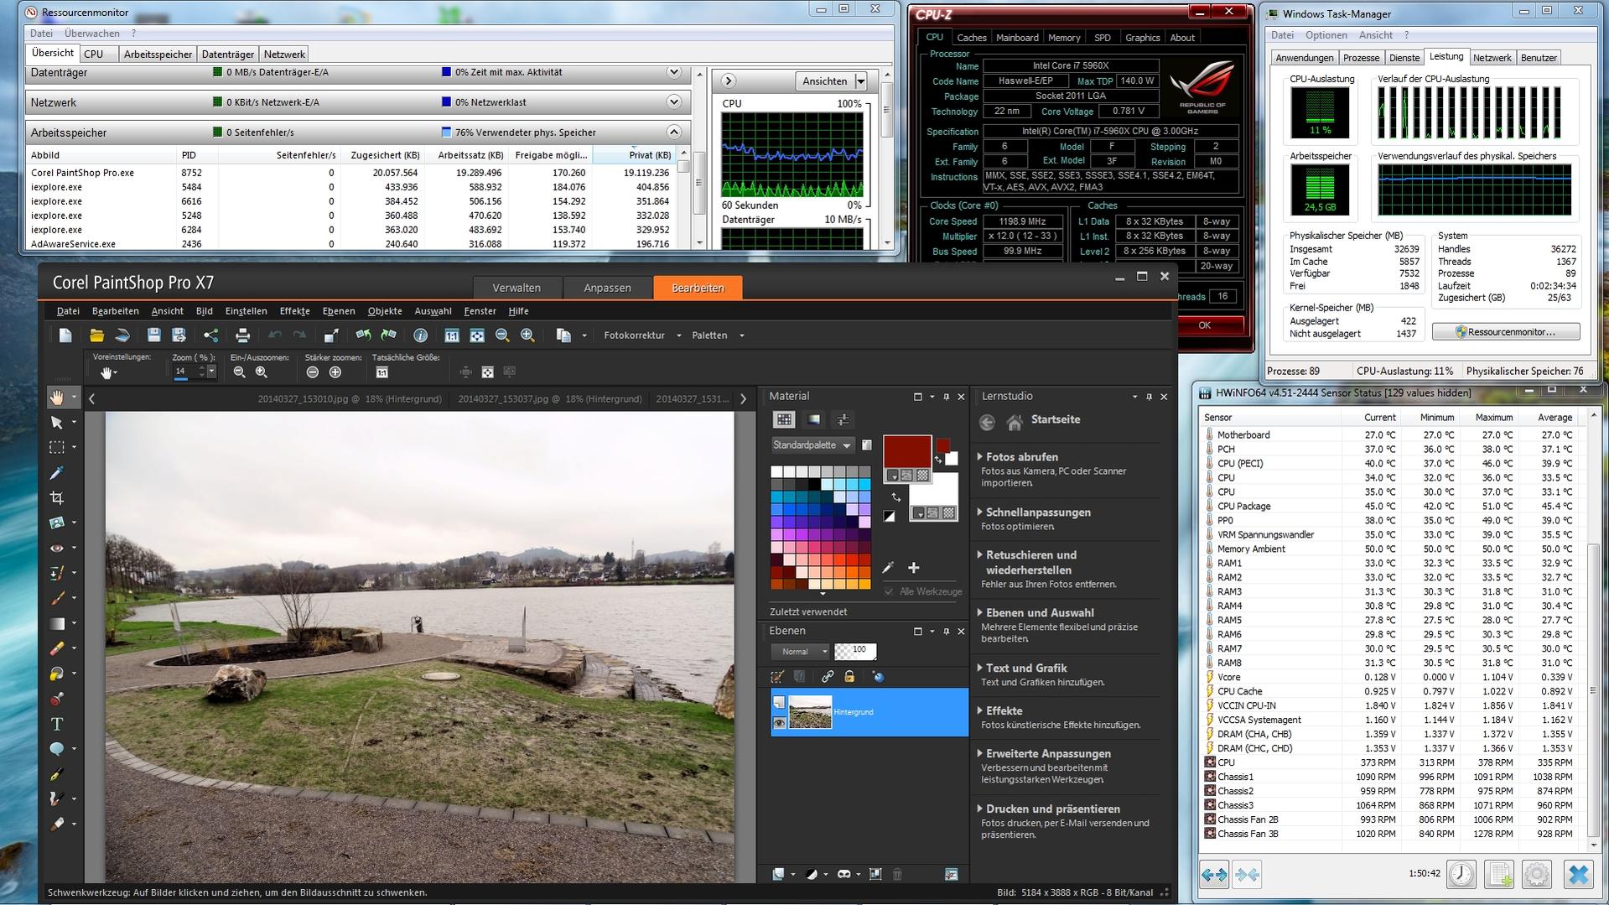The image size is (1609, 905).
Task: Select the speech bubble Preset Shape tool
Action: coord(57,749)
